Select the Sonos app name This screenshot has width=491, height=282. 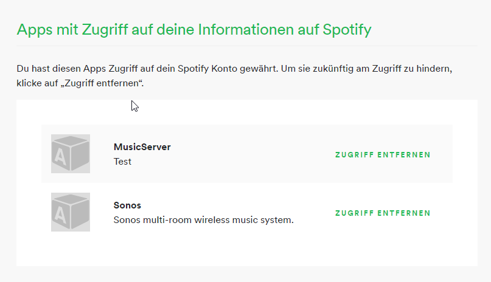point(127,205)
